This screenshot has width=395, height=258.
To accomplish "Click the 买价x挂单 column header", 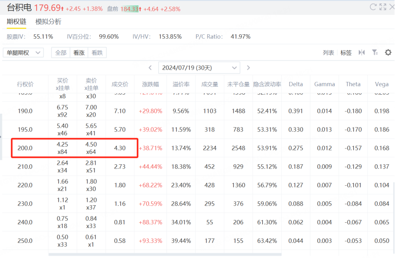I will [62, 84].
